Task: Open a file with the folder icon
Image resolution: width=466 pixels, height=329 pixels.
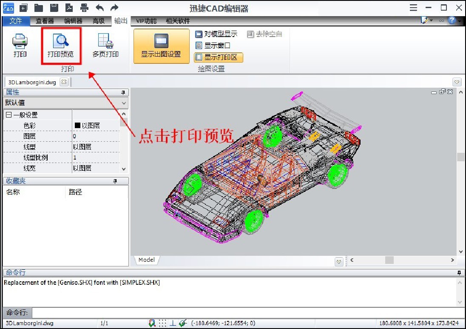Action: tap(39, 8)
